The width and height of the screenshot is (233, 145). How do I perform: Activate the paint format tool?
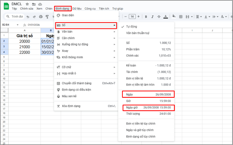coord(47,17)
